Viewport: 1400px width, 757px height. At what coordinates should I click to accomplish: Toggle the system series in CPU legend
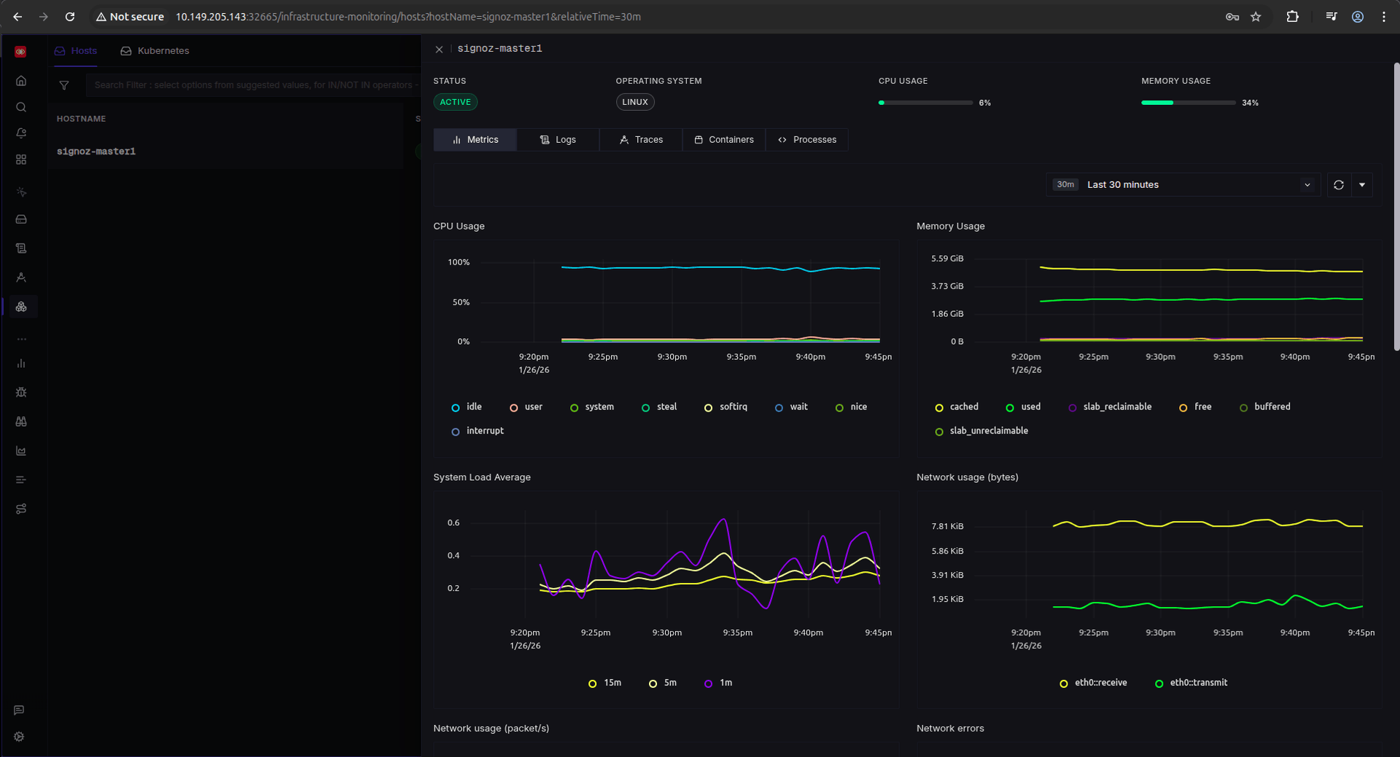(592, 407)
